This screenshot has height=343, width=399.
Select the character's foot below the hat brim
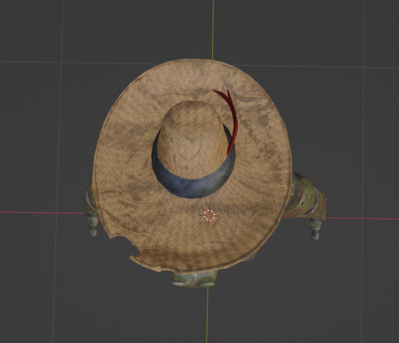194,279
